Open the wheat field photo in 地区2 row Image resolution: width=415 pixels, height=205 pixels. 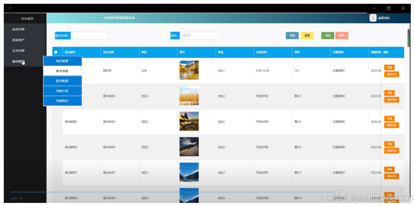(x=189, y=96)
